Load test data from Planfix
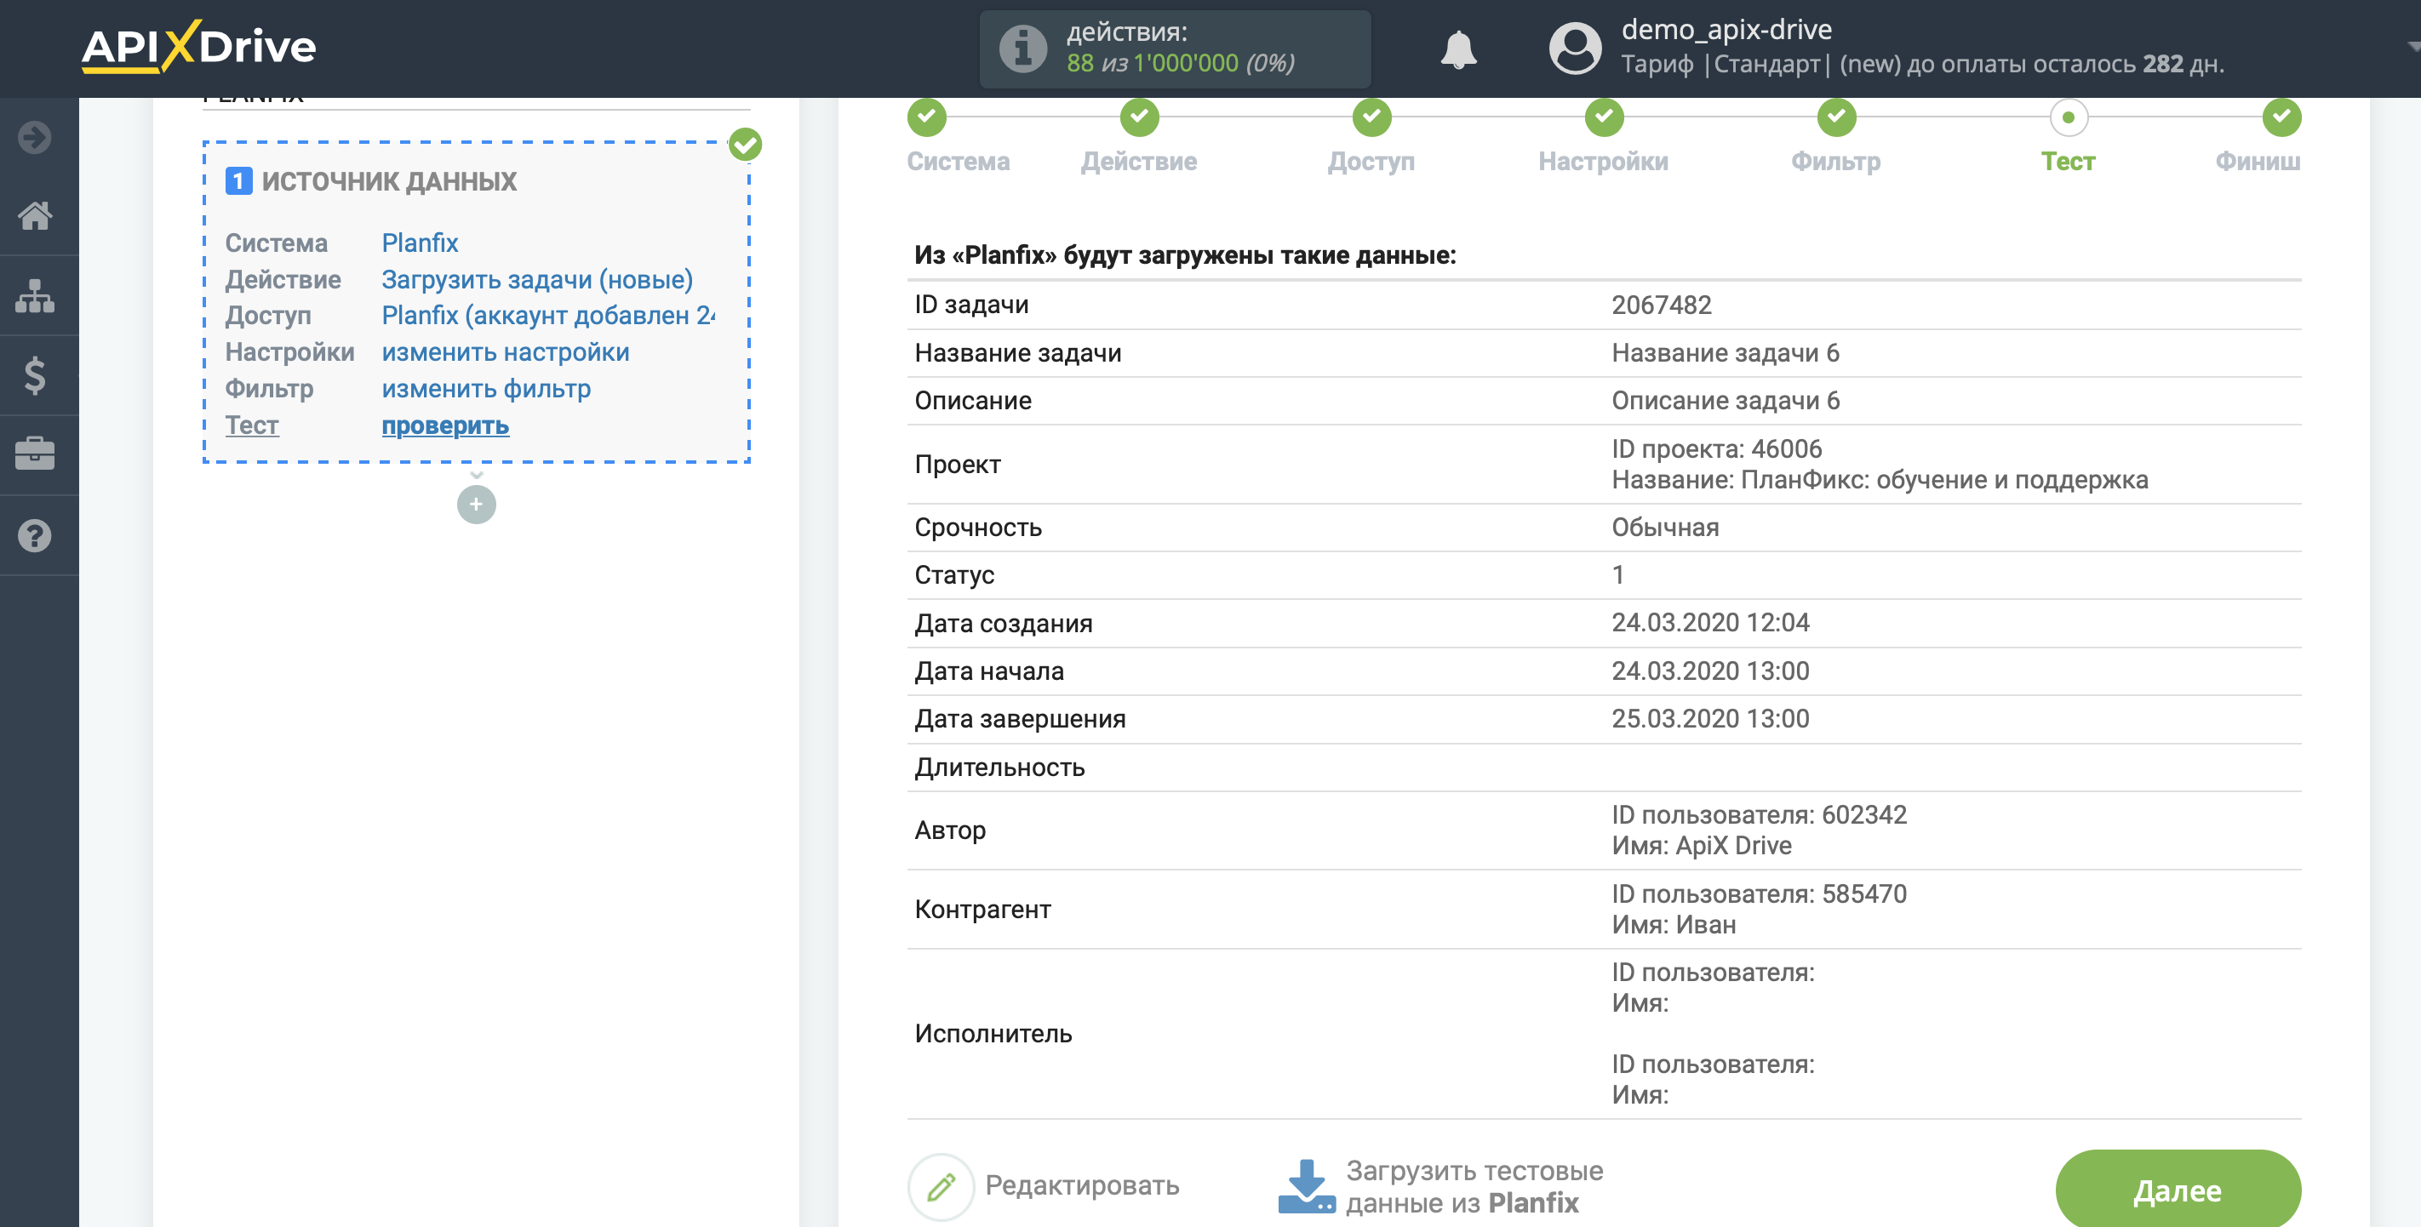 [x=1440, y=1187]
